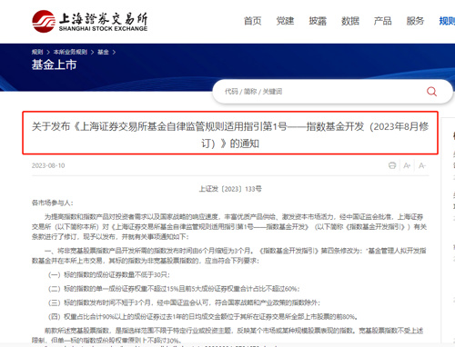
Task: Go to 规则 breadcrumb link
Action: coord(37,52)
